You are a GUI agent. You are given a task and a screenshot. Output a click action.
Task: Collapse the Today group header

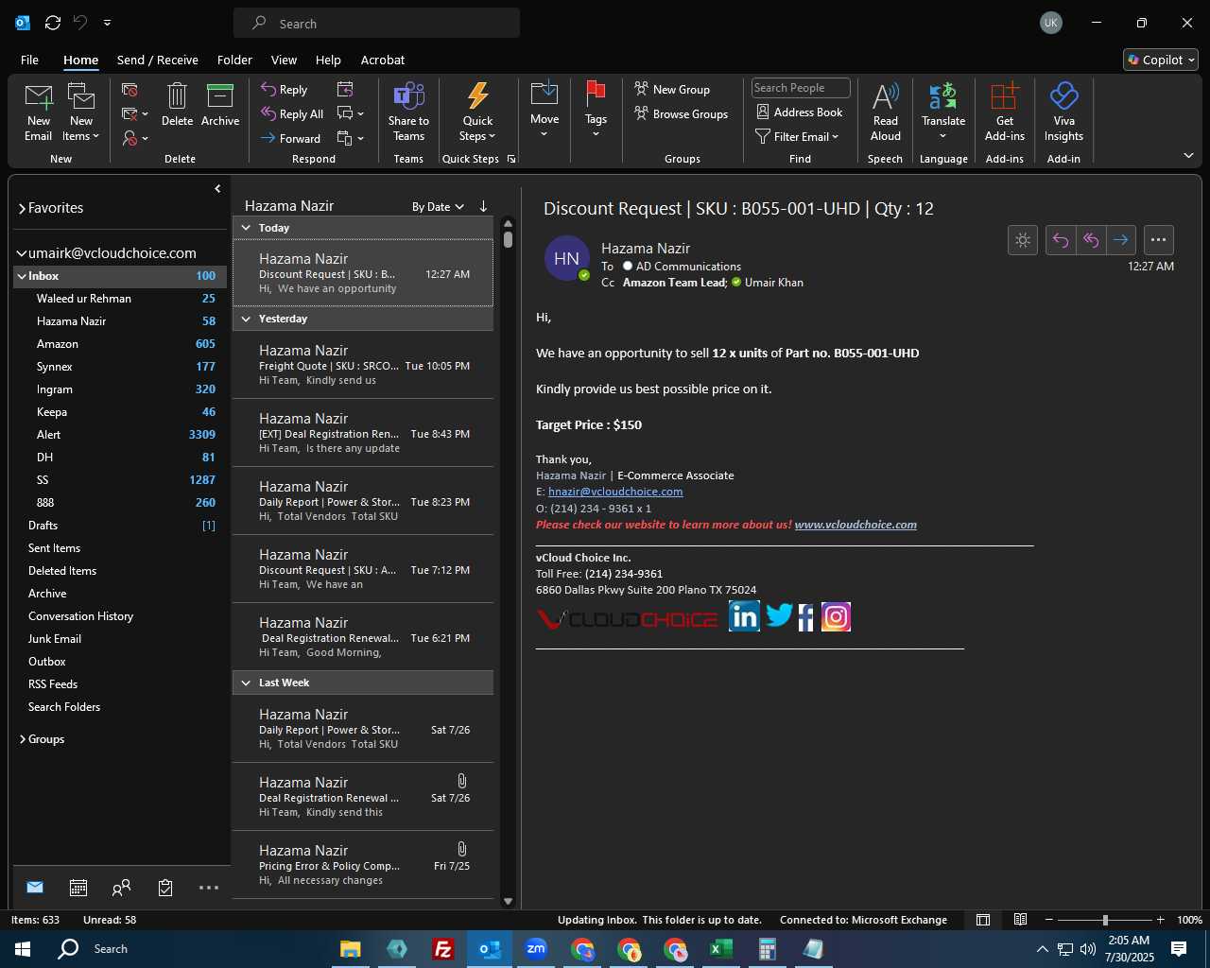point(246,228)
